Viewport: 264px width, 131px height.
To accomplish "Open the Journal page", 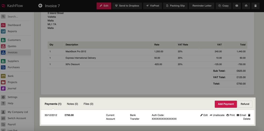I will pyautogui.click(x=12, y=88).
